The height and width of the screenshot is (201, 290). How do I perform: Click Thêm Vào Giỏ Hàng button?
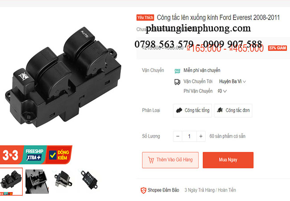pos(170,160)
